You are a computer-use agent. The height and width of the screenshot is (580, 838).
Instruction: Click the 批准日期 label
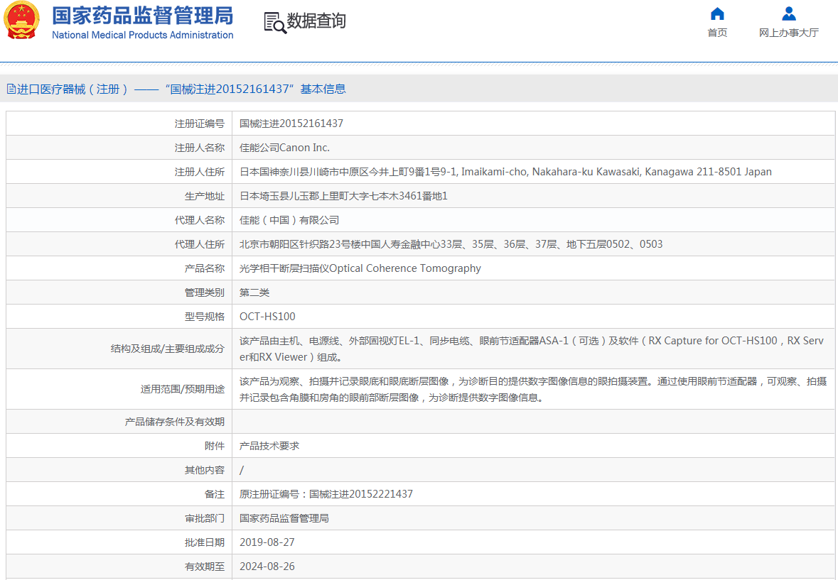point(205,542)
